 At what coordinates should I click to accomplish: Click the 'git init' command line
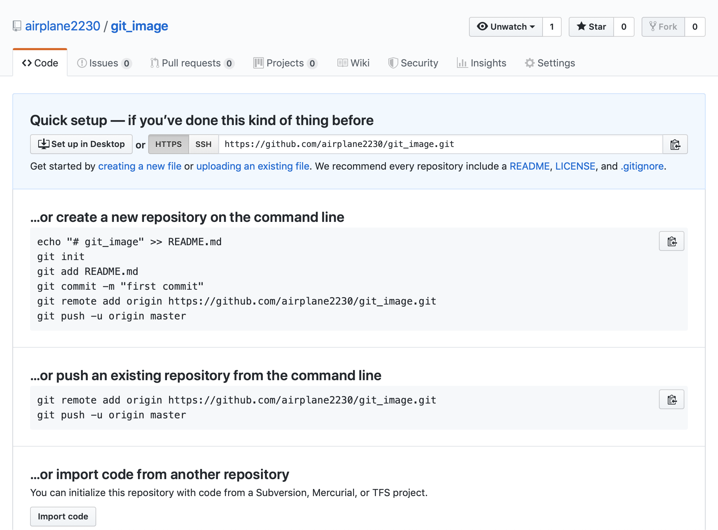coord(61,257)
